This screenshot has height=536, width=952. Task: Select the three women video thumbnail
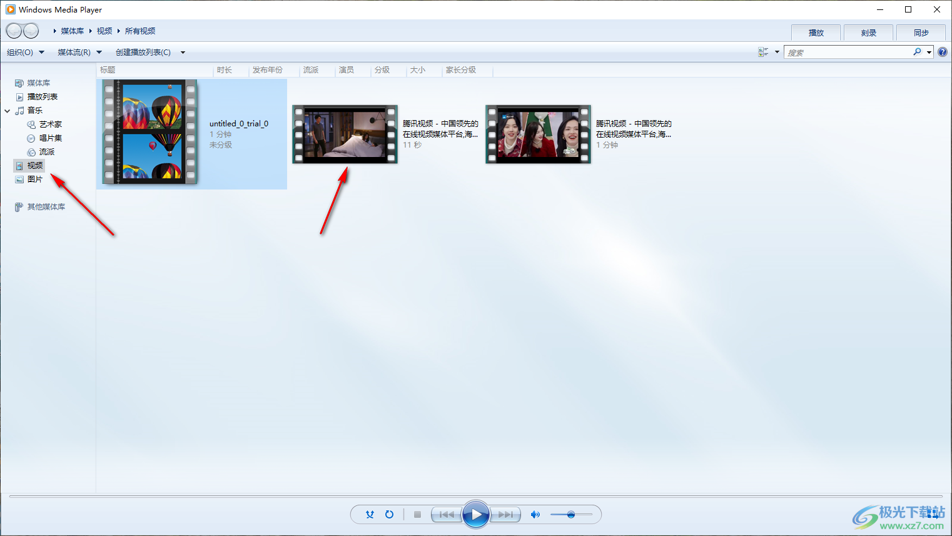[538, 134]
